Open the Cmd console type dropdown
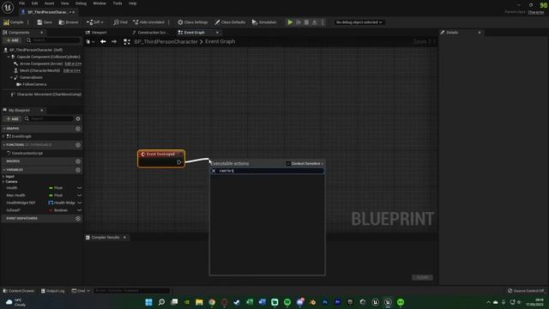This screenshot has width=549, height=309. click(81, 291)
